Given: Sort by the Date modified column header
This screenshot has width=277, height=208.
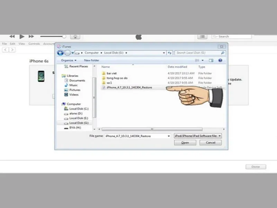Looking at the screenshot, I should [177, 67].
